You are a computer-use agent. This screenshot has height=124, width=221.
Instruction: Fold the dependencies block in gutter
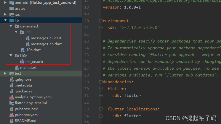[x=101, y=82]
